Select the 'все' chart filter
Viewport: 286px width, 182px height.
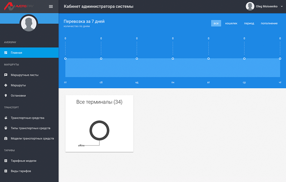(216, 23)
